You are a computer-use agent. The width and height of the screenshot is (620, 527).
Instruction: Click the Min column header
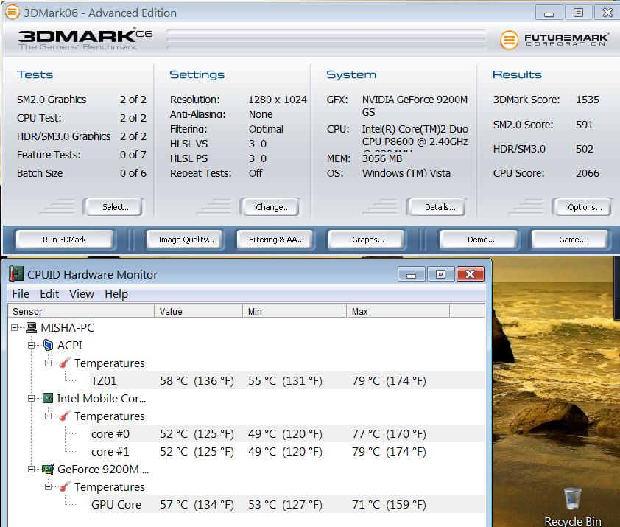[x=295, y=311]
